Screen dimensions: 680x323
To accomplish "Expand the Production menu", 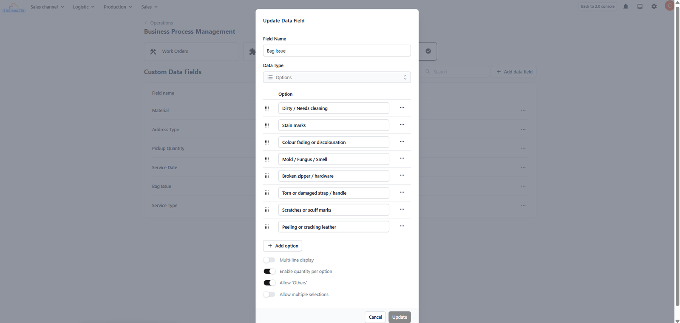I will (x=118, y=7).
